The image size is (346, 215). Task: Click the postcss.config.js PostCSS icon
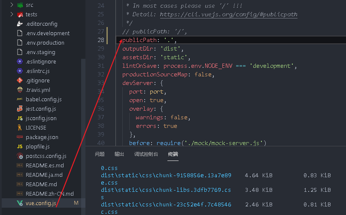(20, 156)
